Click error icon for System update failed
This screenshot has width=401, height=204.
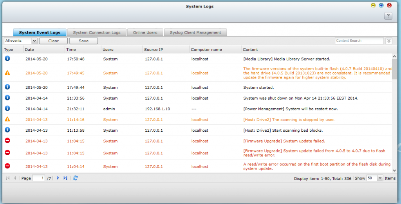coord(7,141)
